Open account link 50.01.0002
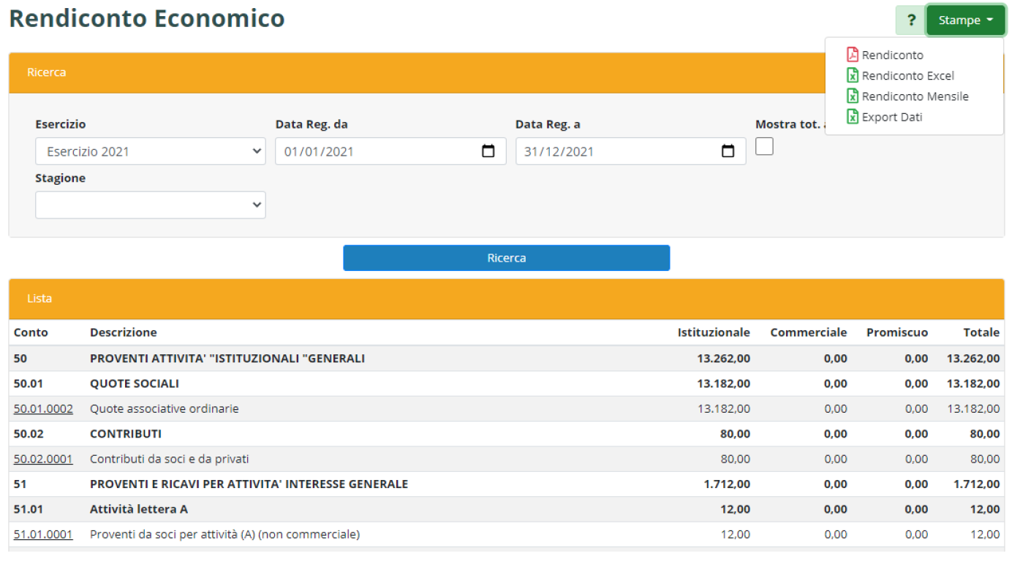The width and height of the screenshot is (1020, 564). pyautogui.click(x=43, y=409)
